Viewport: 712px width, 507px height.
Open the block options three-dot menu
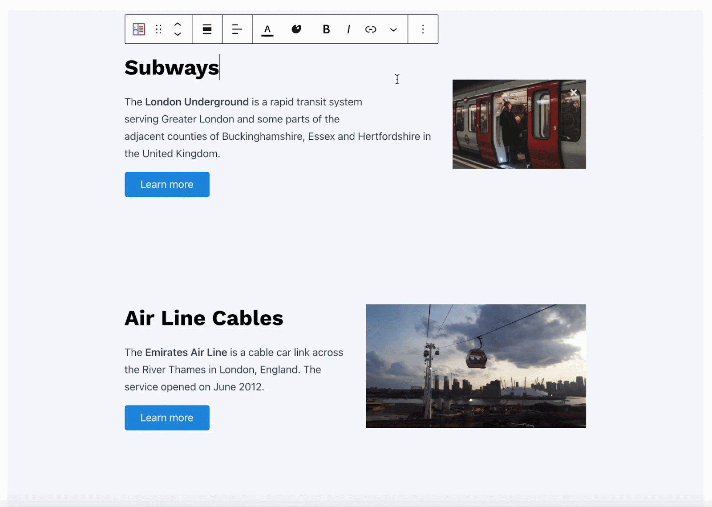pos(423,29)
